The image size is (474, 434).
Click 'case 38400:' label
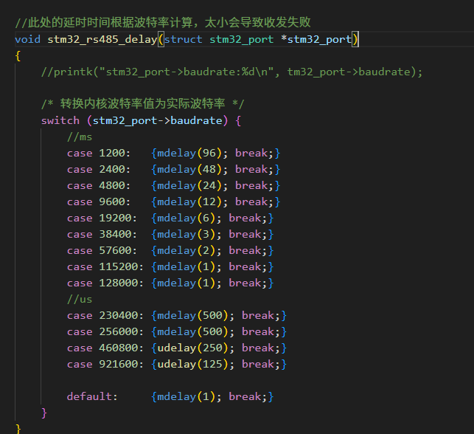(x=102, y=234)
